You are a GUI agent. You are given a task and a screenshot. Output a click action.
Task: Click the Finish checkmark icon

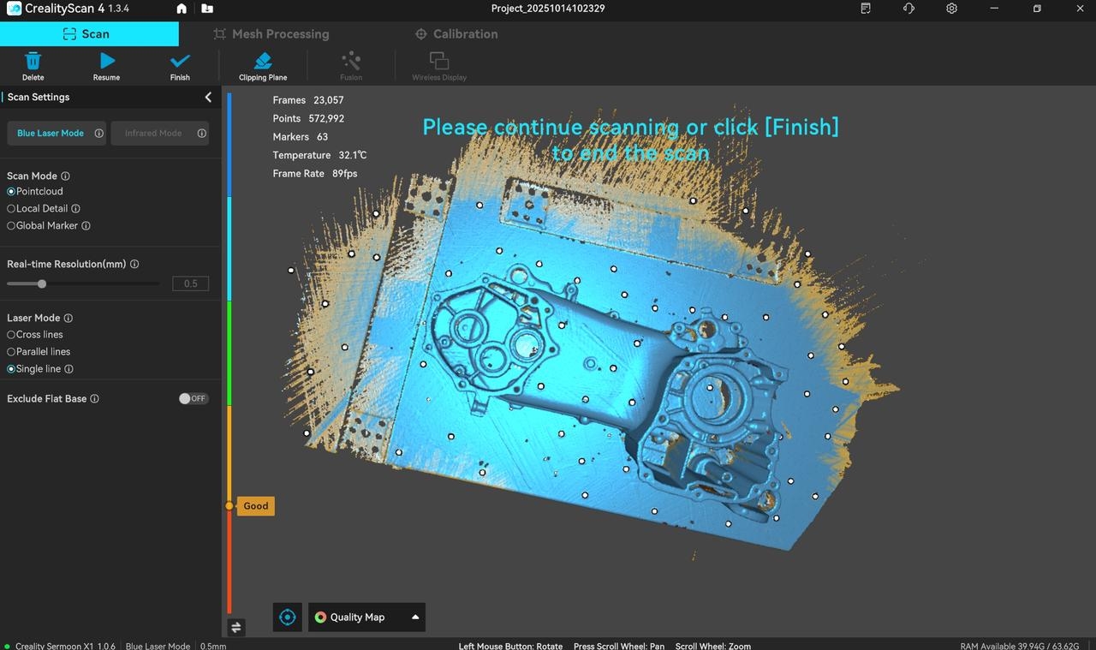pyautogui.click(x=180, y=61)
